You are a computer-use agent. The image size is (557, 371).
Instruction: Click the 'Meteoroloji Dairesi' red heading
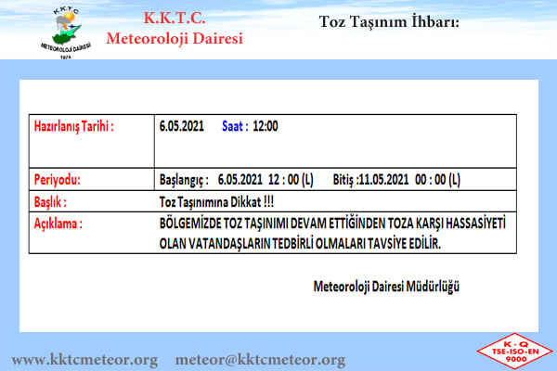point(175,38)
